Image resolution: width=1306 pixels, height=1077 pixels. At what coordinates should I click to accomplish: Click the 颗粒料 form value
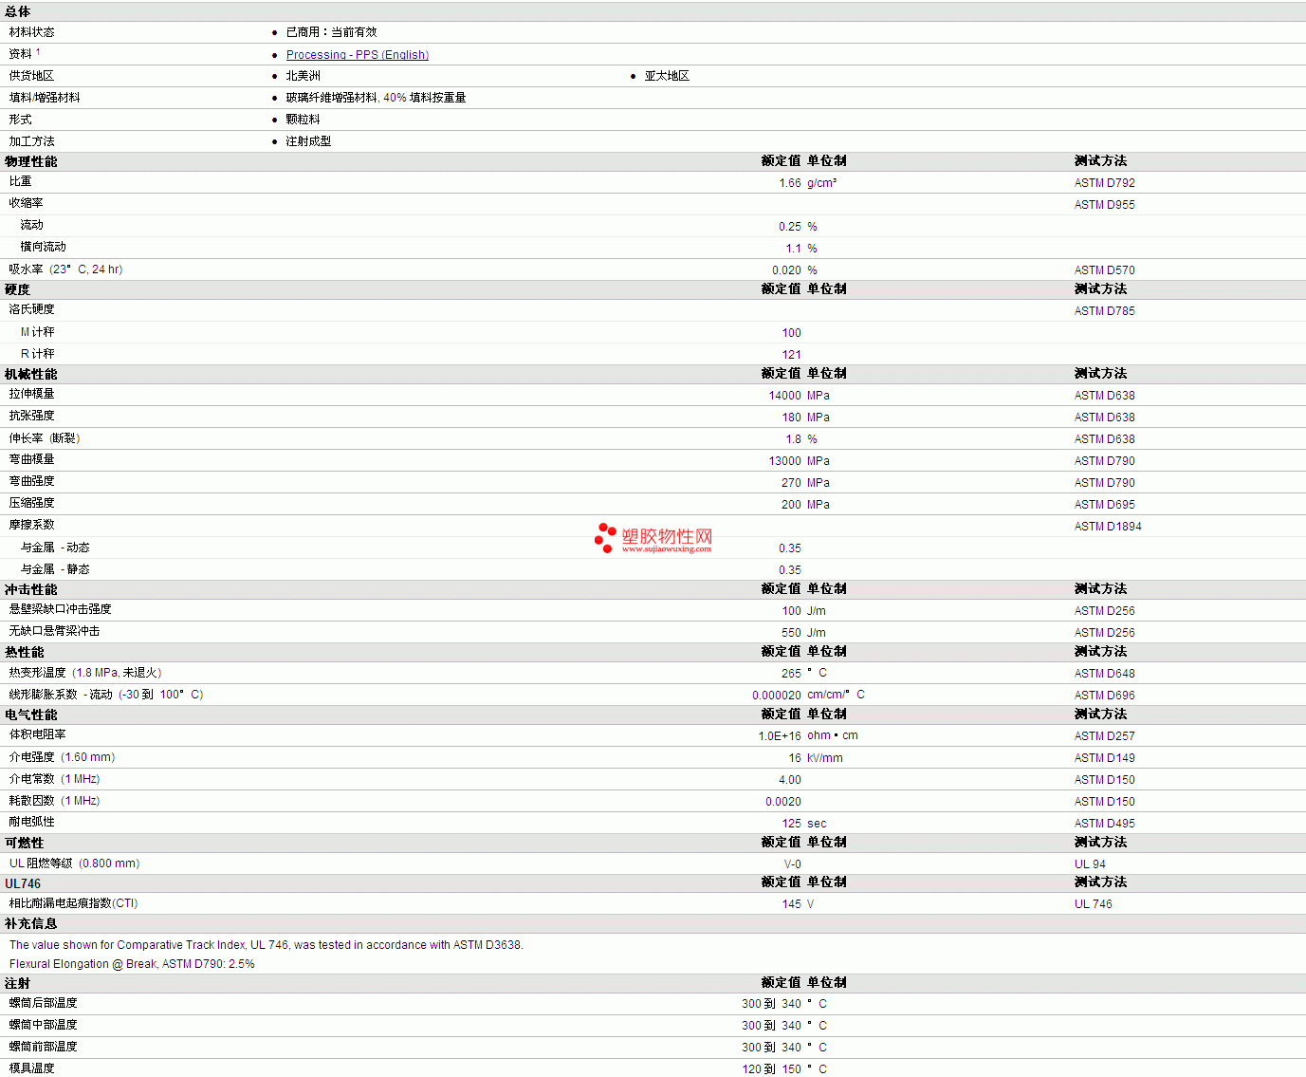tap(303, 120)
